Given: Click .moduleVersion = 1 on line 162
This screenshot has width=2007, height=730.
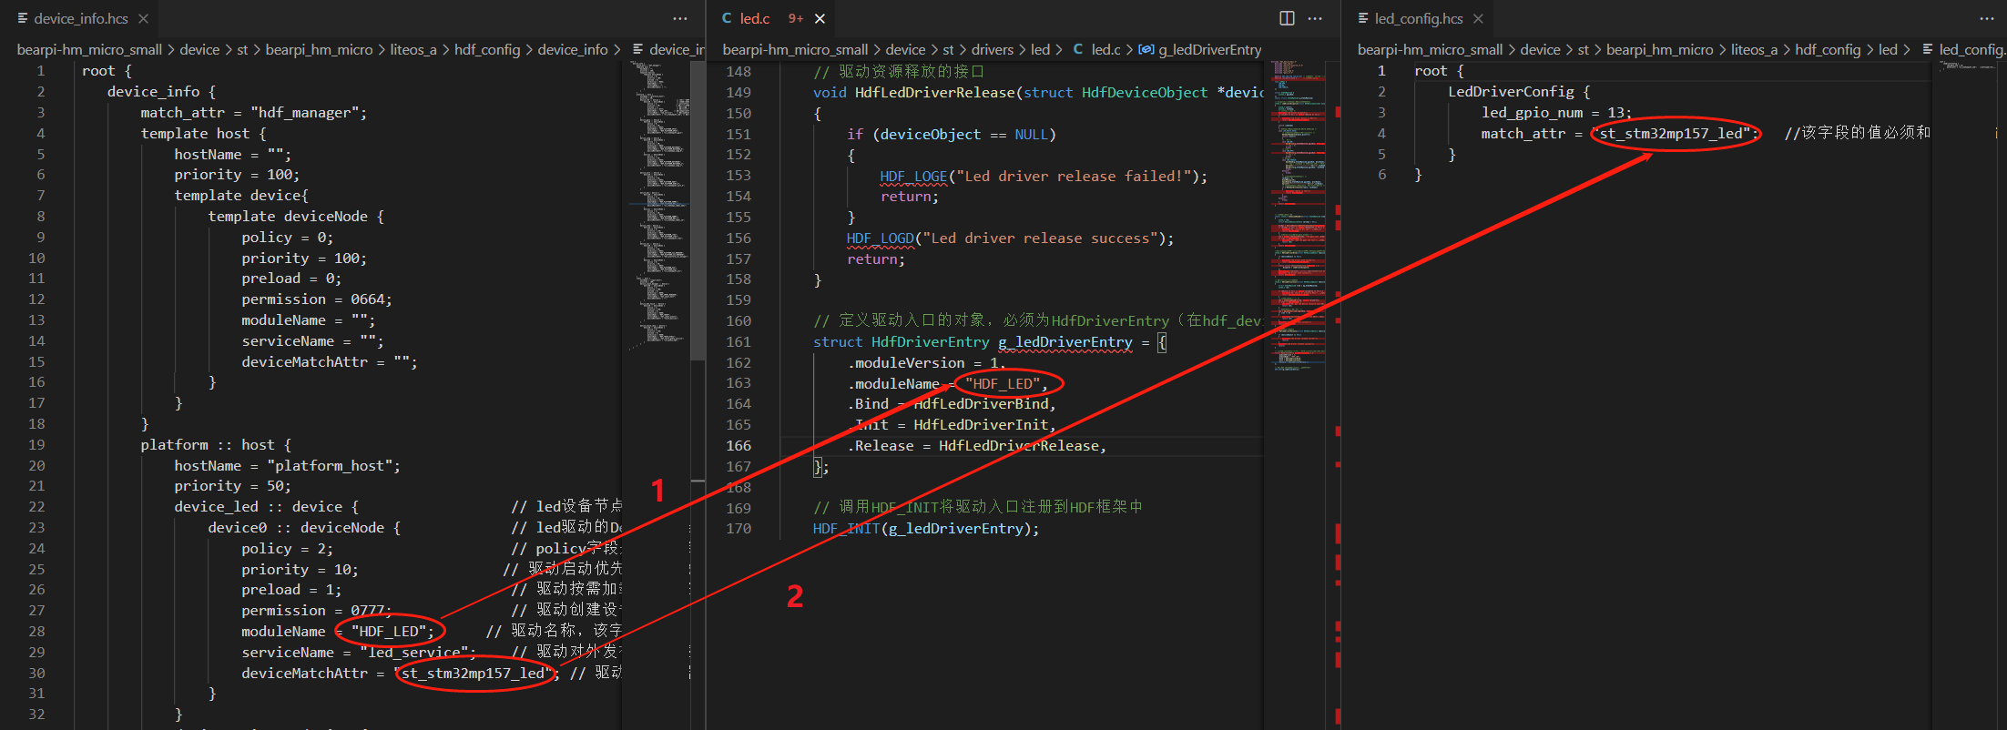Looking at the screenshot, I should click(x=925, y=362).
